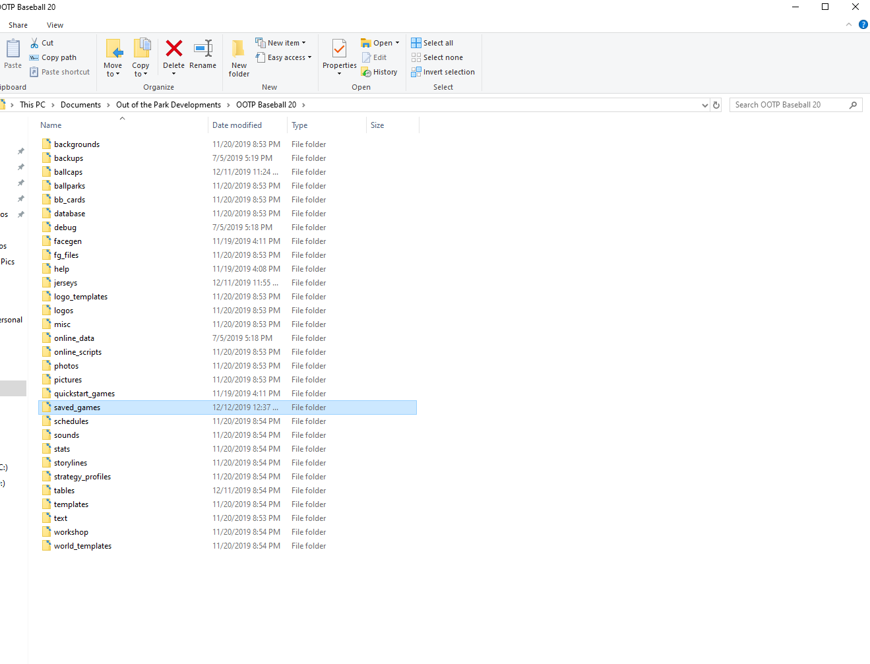Select the world_templates folder
Viewport: 870px width, 664px height.
[83, 546]
